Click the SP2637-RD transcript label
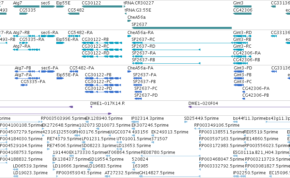This screenshot has width=290, height=178. coord(143,46)
